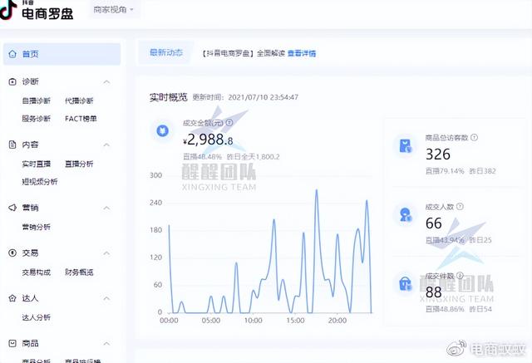Go to 财务概览 page

(x=79, y=272)
